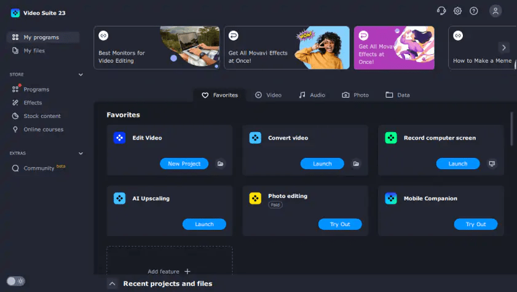
Task: Click the plus icon beside Add feature
Action: click(187, 271)
